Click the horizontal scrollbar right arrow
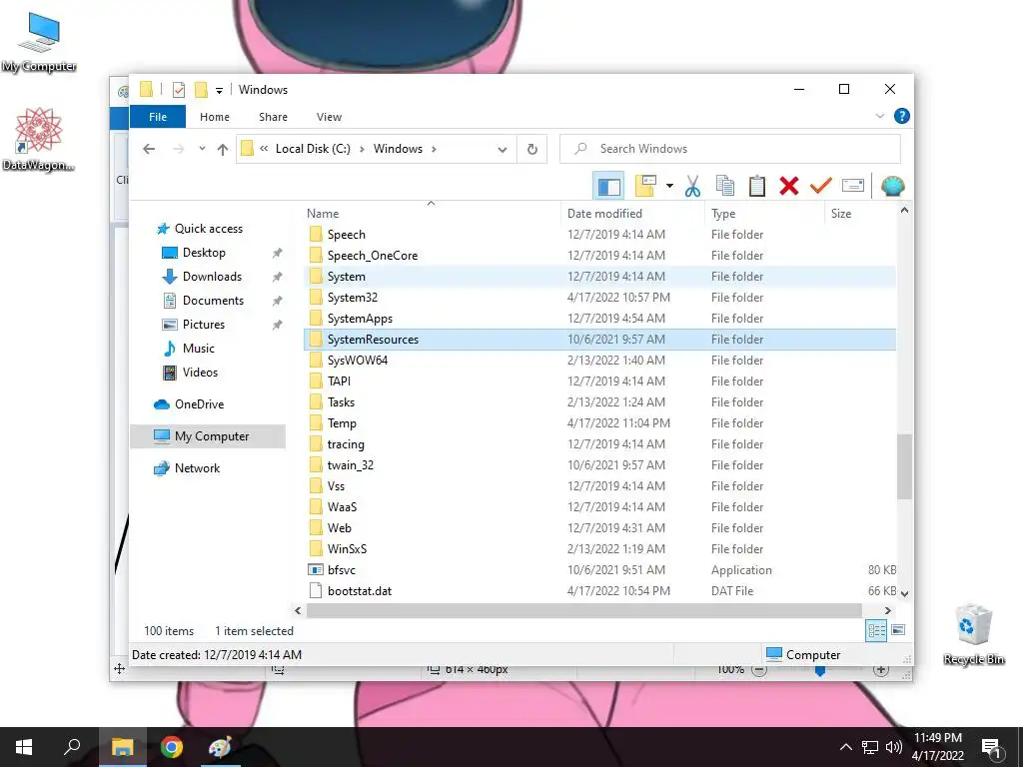Viewport: 1023px width, 767px height. click(x=887, y=610)
